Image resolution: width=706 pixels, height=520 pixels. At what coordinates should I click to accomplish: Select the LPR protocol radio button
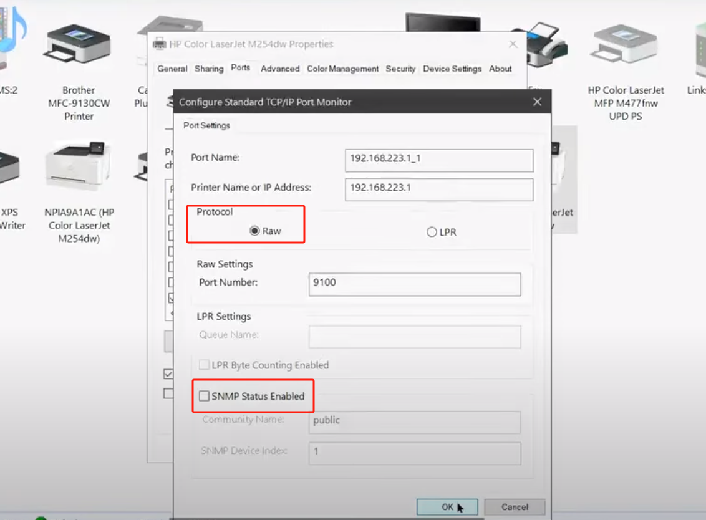432,231
